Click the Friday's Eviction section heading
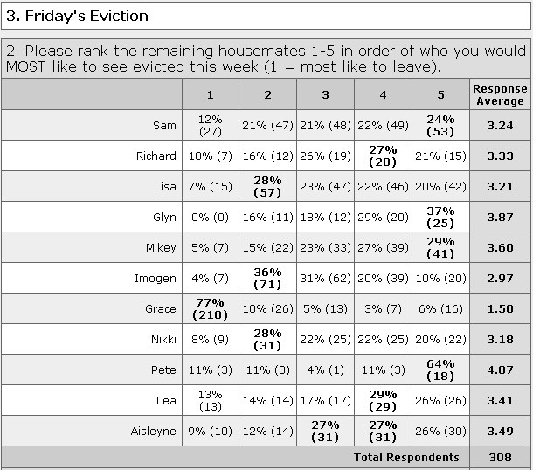 pyautogui.click(x=77, y=16)
